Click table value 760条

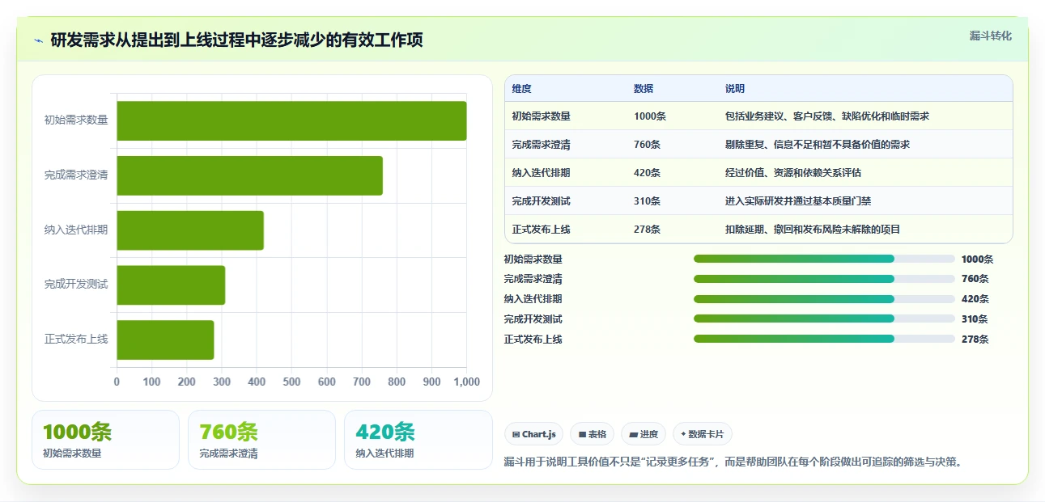[648, 145]
